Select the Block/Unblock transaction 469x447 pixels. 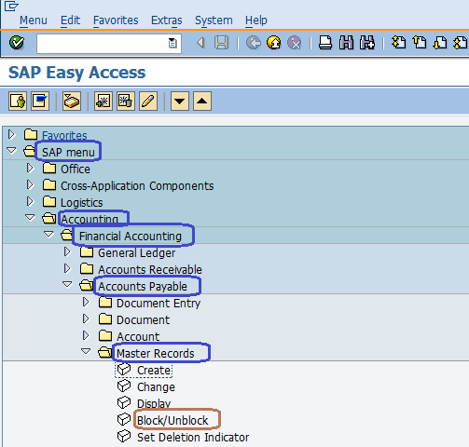pos(172,421)
